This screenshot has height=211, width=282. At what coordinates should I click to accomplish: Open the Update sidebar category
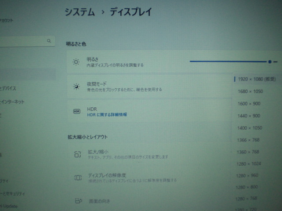pyautogui.click(x=9, y=206)
